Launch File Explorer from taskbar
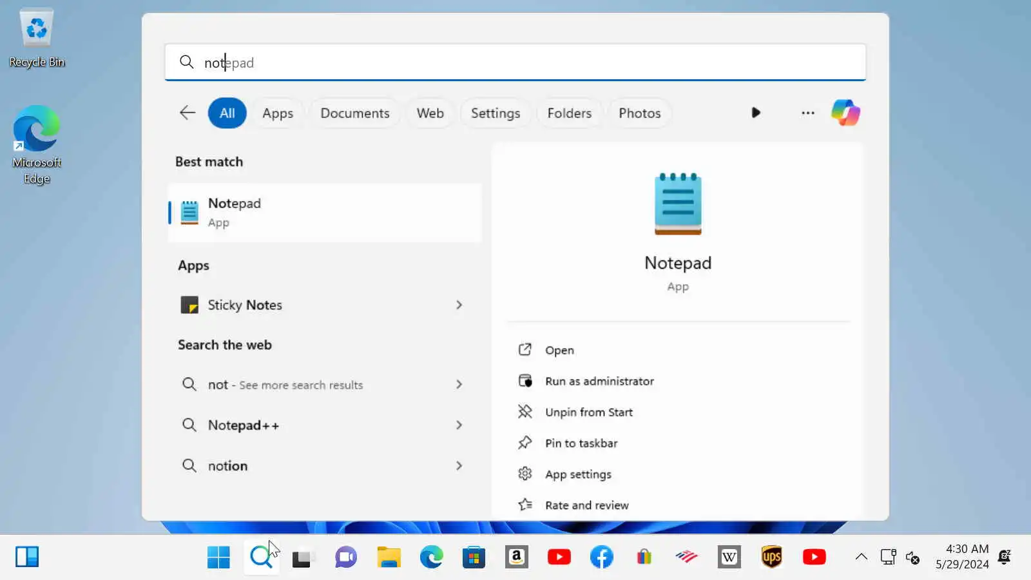The image size is (1031, 580). [x=389, y=557]
